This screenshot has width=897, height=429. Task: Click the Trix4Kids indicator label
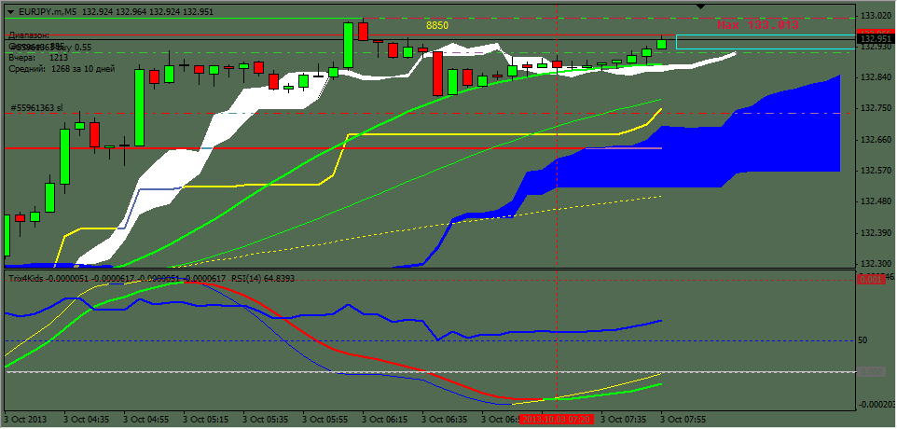click(25, 279)
